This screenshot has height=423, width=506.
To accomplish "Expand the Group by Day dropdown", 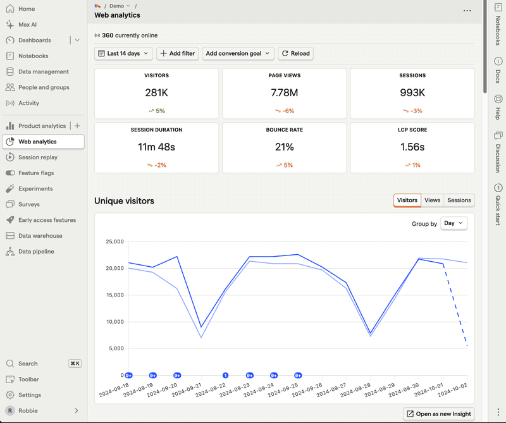I will click(x=454, y=223).
